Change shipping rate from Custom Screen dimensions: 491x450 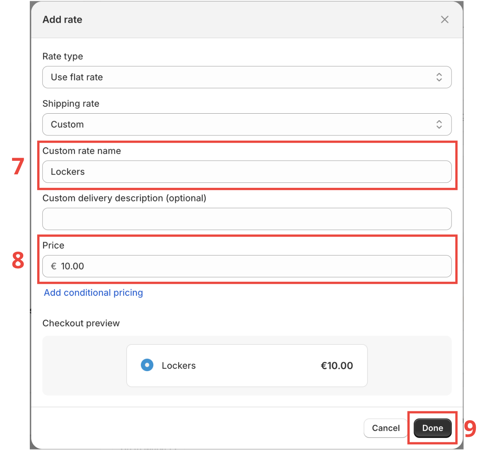[x=247, y=124]
